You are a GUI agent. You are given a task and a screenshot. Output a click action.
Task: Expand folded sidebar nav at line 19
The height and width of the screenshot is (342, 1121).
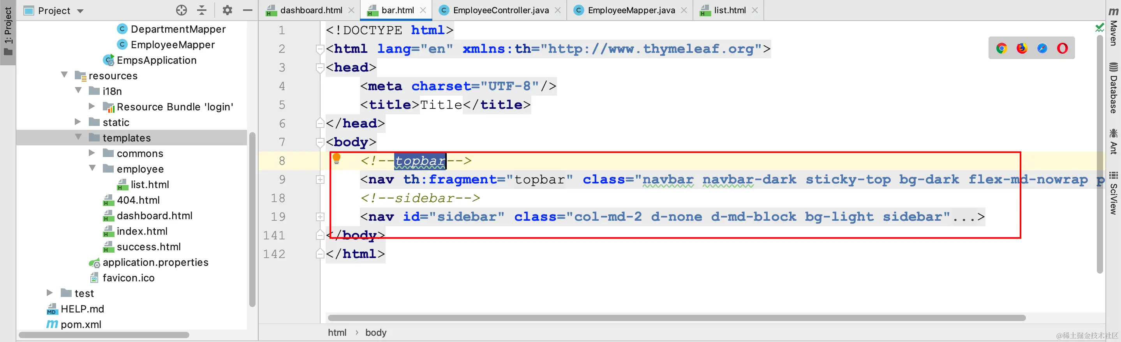320,216
